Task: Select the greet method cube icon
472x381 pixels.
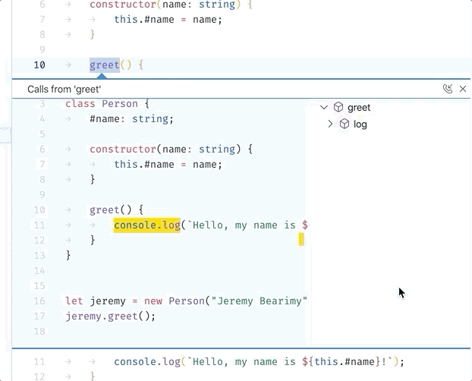Action: click(x=338, y=107)
